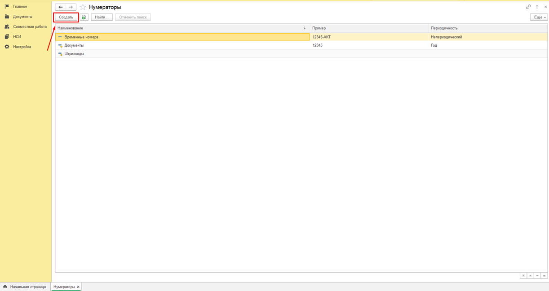Click the Год periodicity cell
The height and width of the screenshot is (291, 549).
pos(488,45)
